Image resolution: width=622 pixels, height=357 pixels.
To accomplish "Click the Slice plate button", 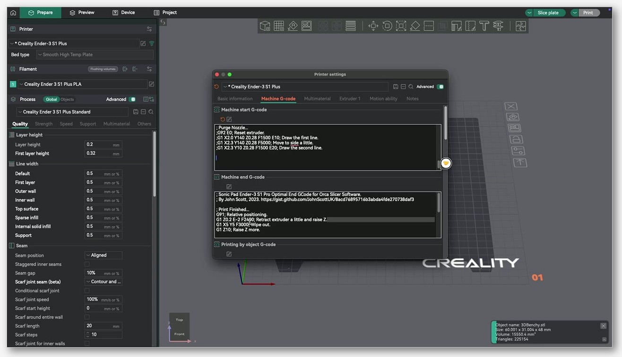I will 549,13.
